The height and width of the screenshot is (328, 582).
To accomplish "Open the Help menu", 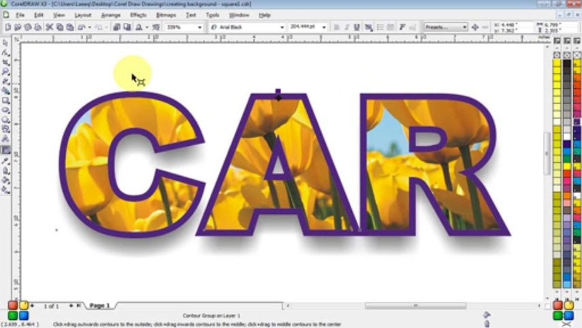I will pyautogui.click(x=265, y=15).
